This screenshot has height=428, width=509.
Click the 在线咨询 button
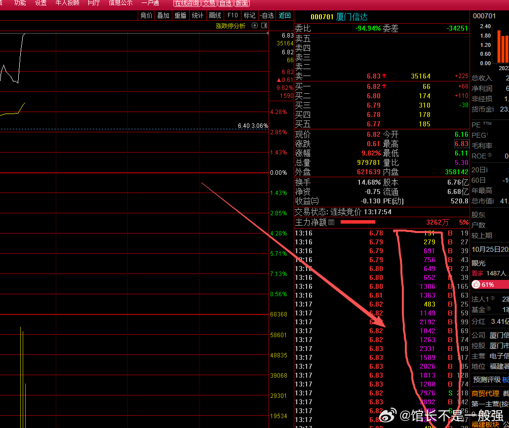click(x=187, y=3)
